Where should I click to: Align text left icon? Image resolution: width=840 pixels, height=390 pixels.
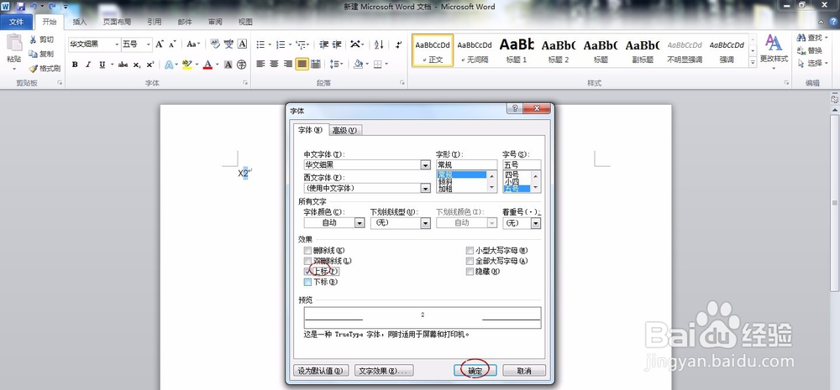261,65
